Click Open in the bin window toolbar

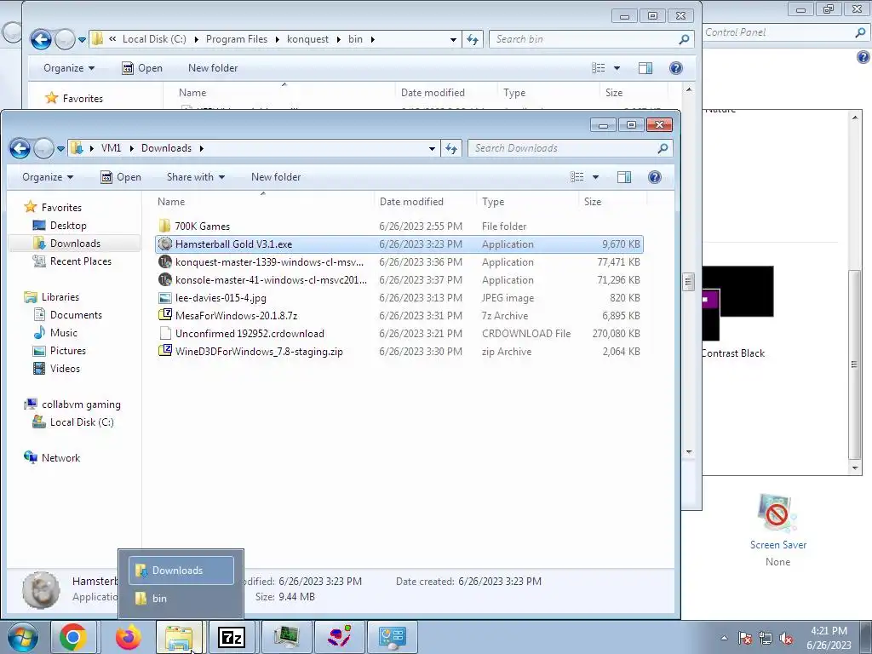point(142,68)
